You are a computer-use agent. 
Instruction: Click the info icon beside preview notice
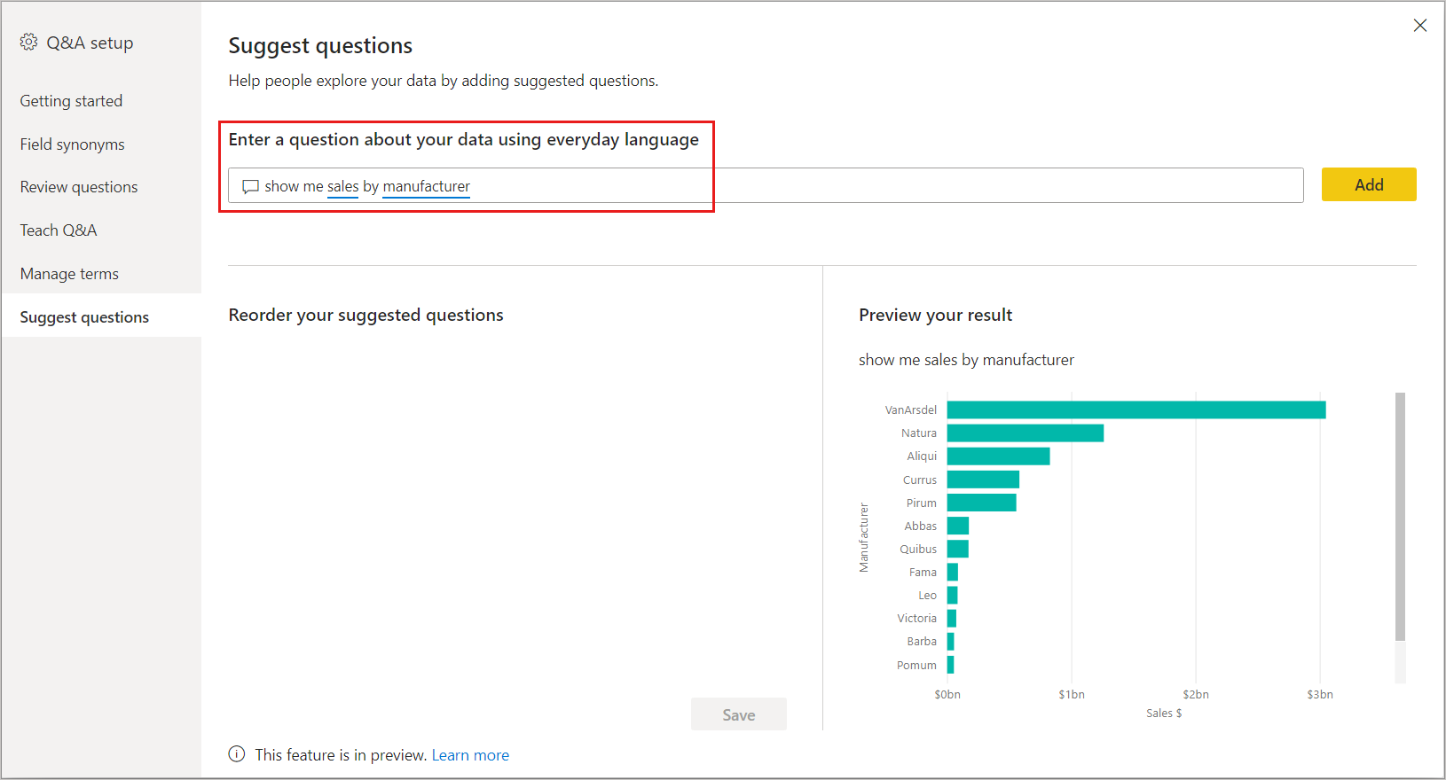tap(237, 754)
